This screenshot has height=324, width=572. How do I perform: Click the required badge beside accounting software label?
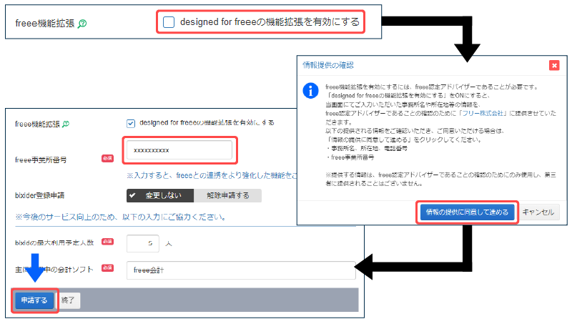[107, 267]
